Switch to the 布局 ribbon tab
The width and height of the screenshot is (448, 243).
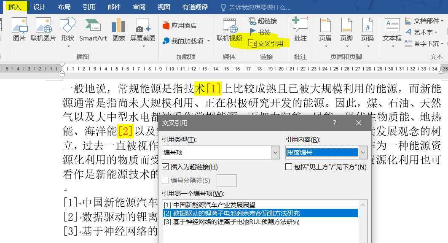tap(64, 7)
